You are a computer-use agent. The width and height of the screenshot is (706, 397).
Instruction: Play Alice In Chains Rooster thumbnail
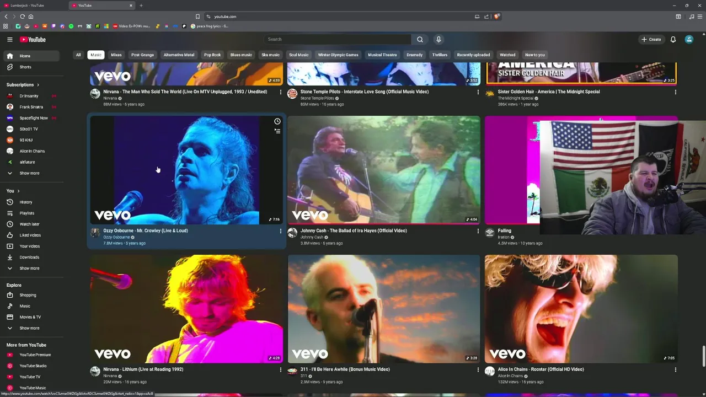[581, 309]
